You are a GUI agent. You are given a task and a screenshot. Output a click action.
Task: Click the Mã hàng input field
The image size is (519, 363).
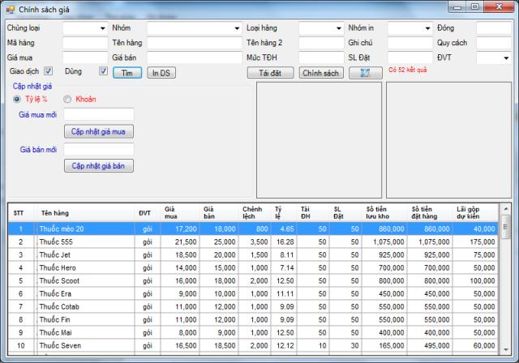[x=85, y=43]
